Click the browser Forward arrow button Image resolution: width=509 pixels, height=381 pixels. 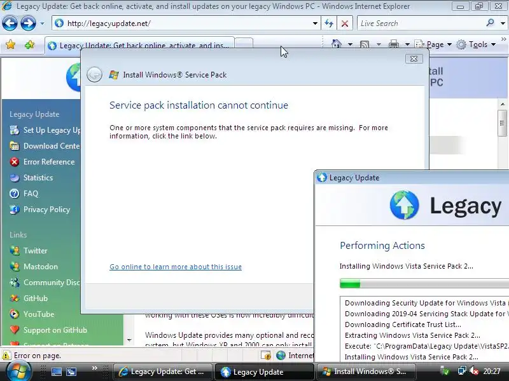(28, 23)
